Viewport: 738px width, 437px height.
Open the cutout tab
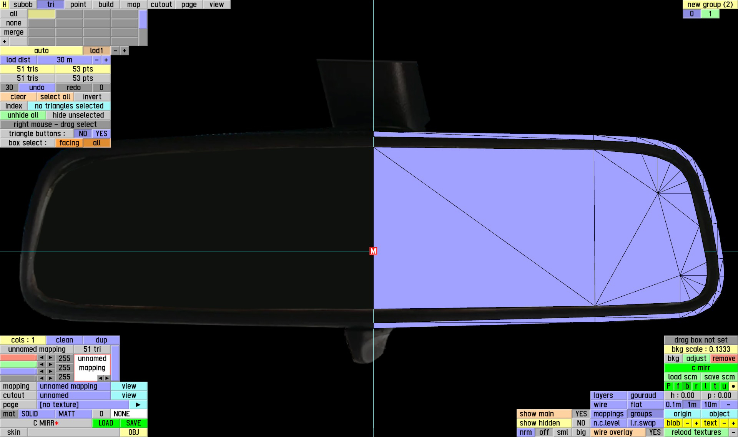161,5
